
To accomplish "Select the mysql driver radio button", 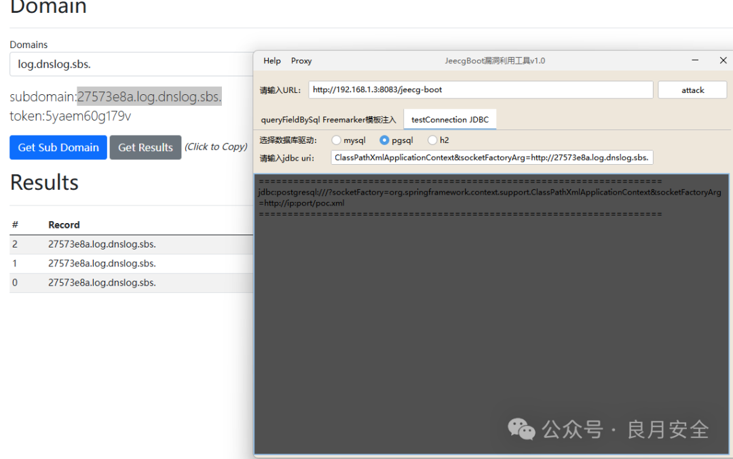I will 336,140.
